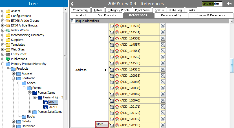This screenshot has height=128, width=234.
Task: Select the Templates tree item
Action: (18, 45)
